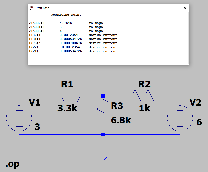This screenshot has height=172, width=208.
Task: Select the .op simulation directive text
Action: pyautogui.click(x=12, y=164)
